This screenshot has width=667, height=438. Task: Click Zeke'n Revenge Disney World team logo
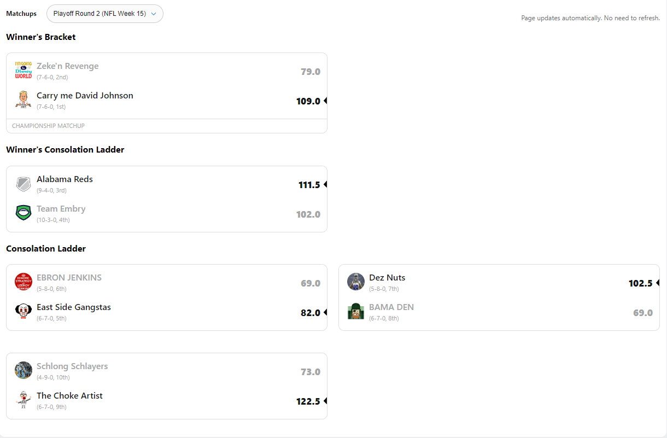(x=24, y=71)
